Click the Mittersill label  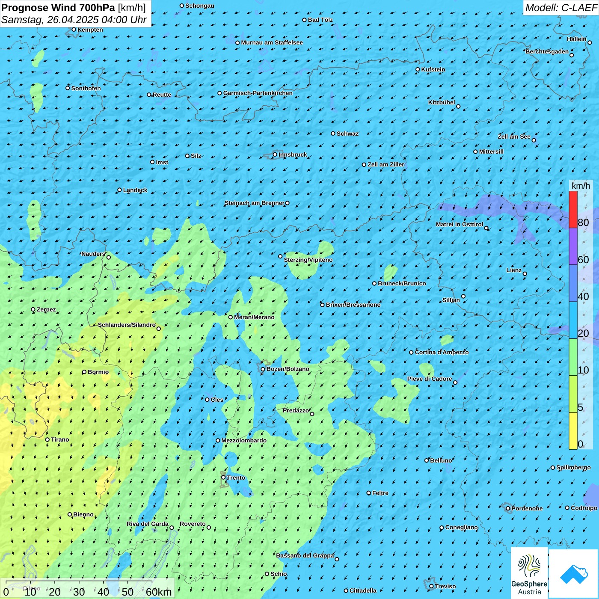click(x=491, y=151)
